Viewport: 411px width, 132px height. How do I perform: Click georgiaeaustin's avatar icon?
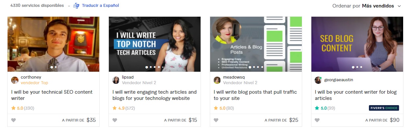[318, 80]
